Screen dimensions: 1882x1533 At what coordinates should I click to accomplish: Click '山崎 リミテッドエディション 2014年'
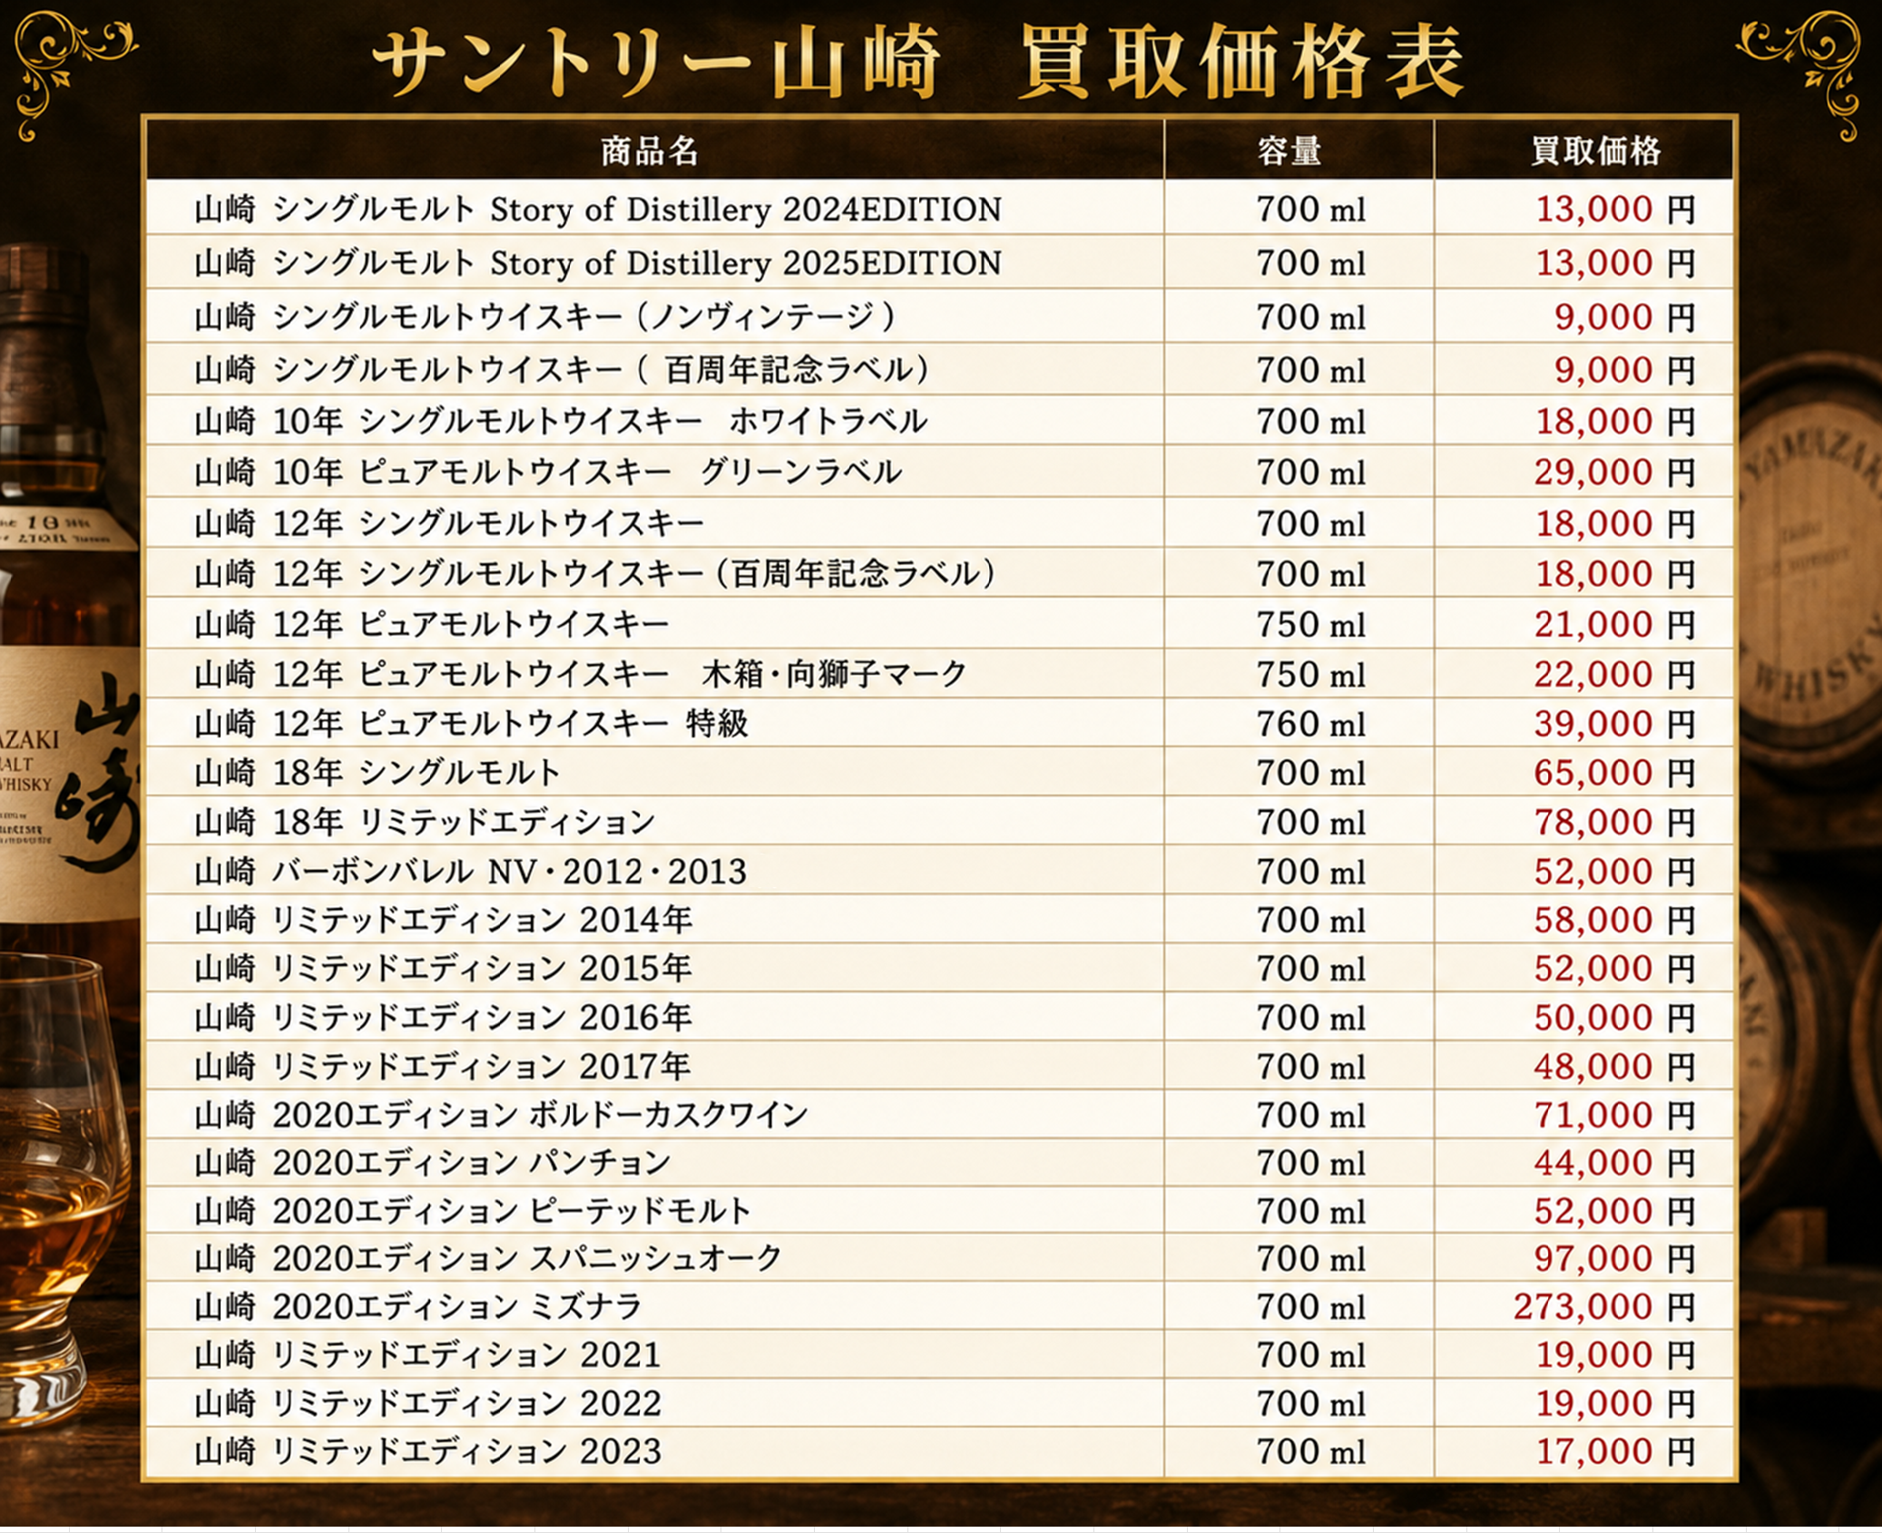[444, 921]
